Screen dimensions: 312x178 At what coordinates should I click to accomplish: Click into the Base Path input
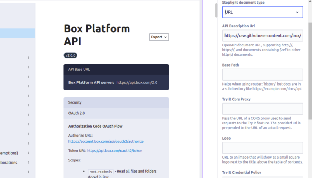tap(262, 75)
